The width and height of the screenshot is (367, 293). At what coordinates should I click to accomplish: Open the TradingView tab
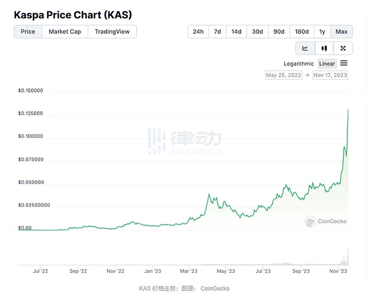(112, 32)
